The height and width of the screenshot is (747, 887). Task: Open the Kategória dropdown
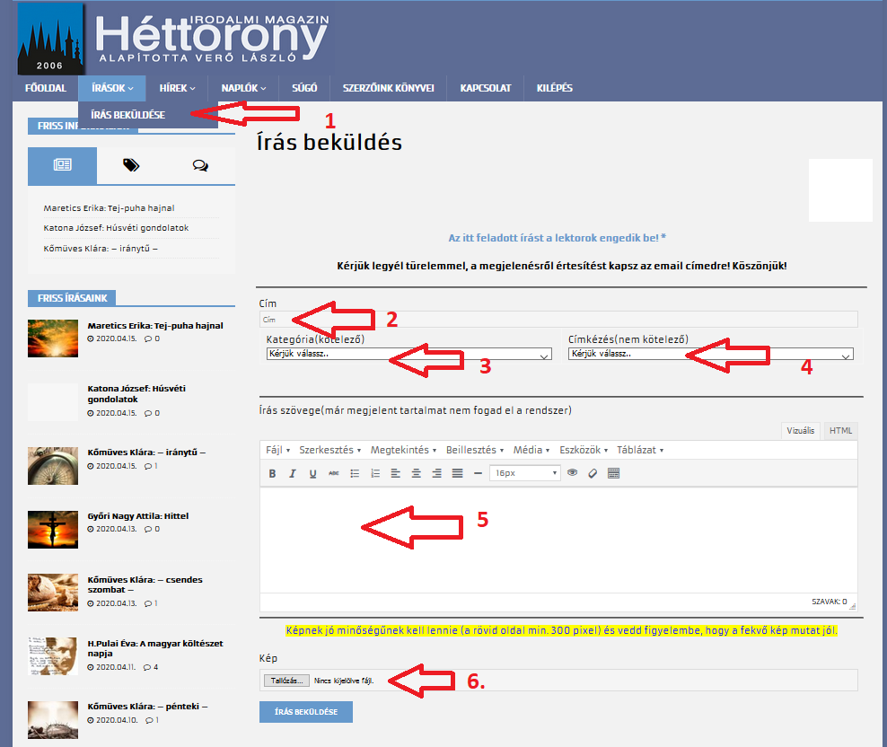point(408,354)
